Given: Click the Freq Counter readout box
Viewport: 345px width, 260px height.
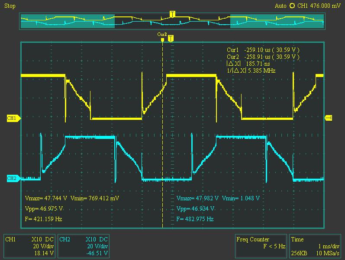Looking at the screenshot, I should [260, 246].
